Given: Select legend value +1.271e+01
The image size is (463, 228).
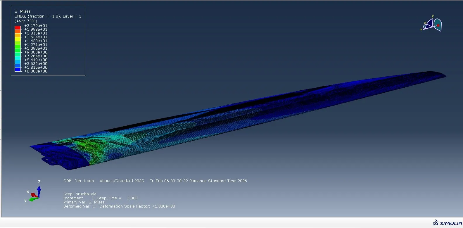Looking at the screenshot, I should 36,45.
